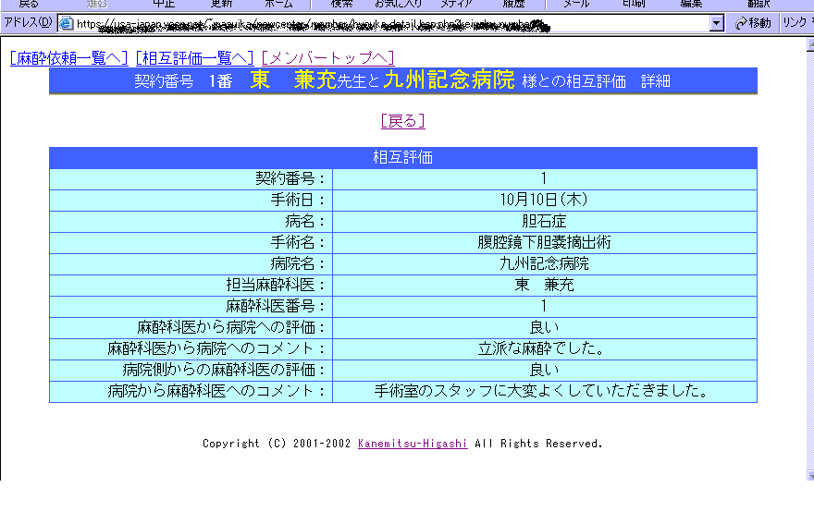Click the 戻る (Back) toolbar button
The width and height of the screenshot is (814, 524).
(x=29, y=4)
